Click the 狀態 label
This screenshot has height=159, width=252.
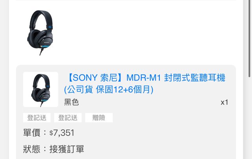pyautogui.click(x=31, y=149)
